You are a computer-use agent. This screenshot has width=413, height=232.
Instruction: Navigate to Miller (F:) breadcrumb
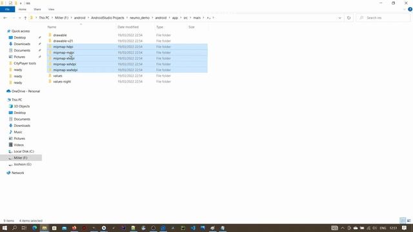62,18
